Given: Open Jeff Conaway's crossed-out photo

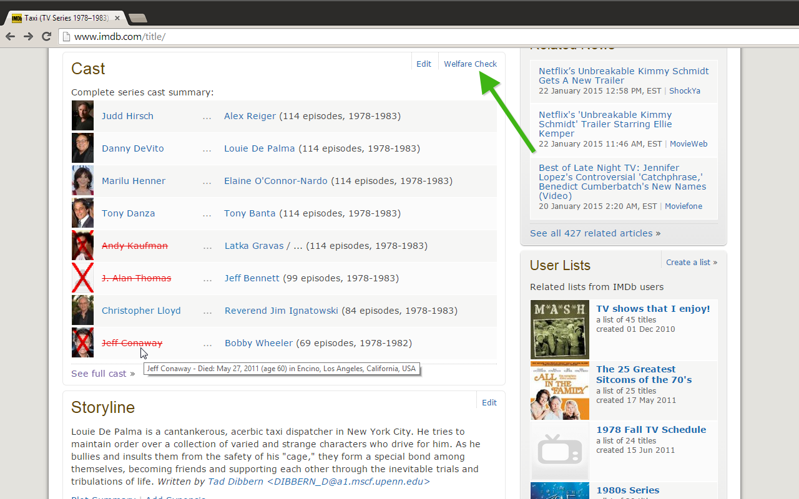Looking at the screenshot, I should click(x=82, y=343).
